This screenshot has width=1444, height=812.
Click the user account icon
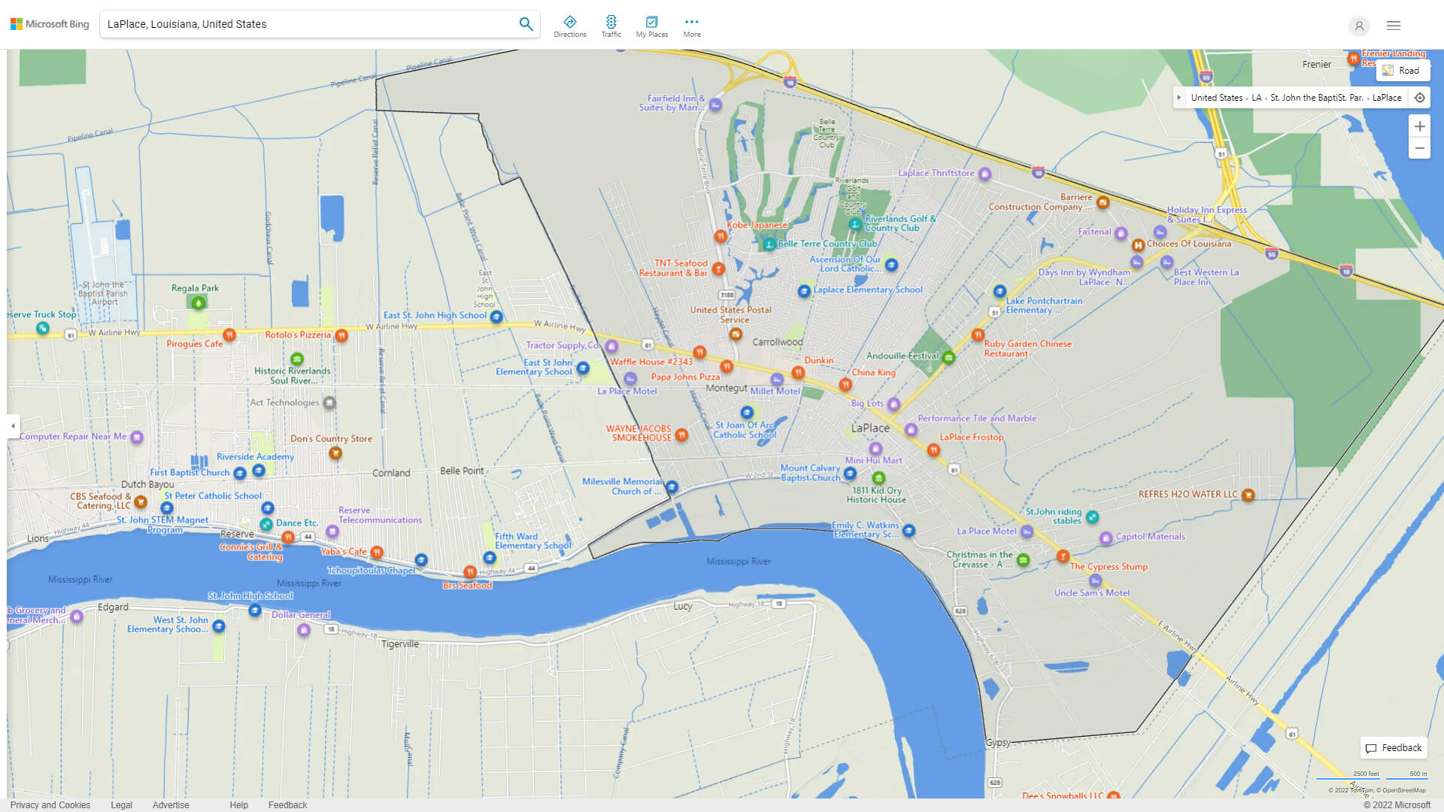click(x=1359, y=26)
